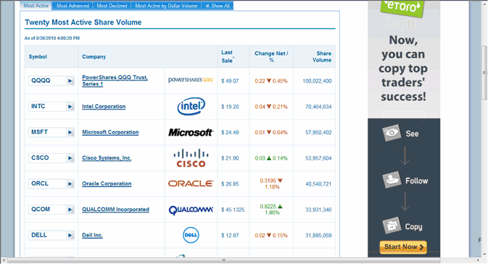This screenshot has width=488, height=264.
Task: Click share volume 100,022,400
Action: 317,81
